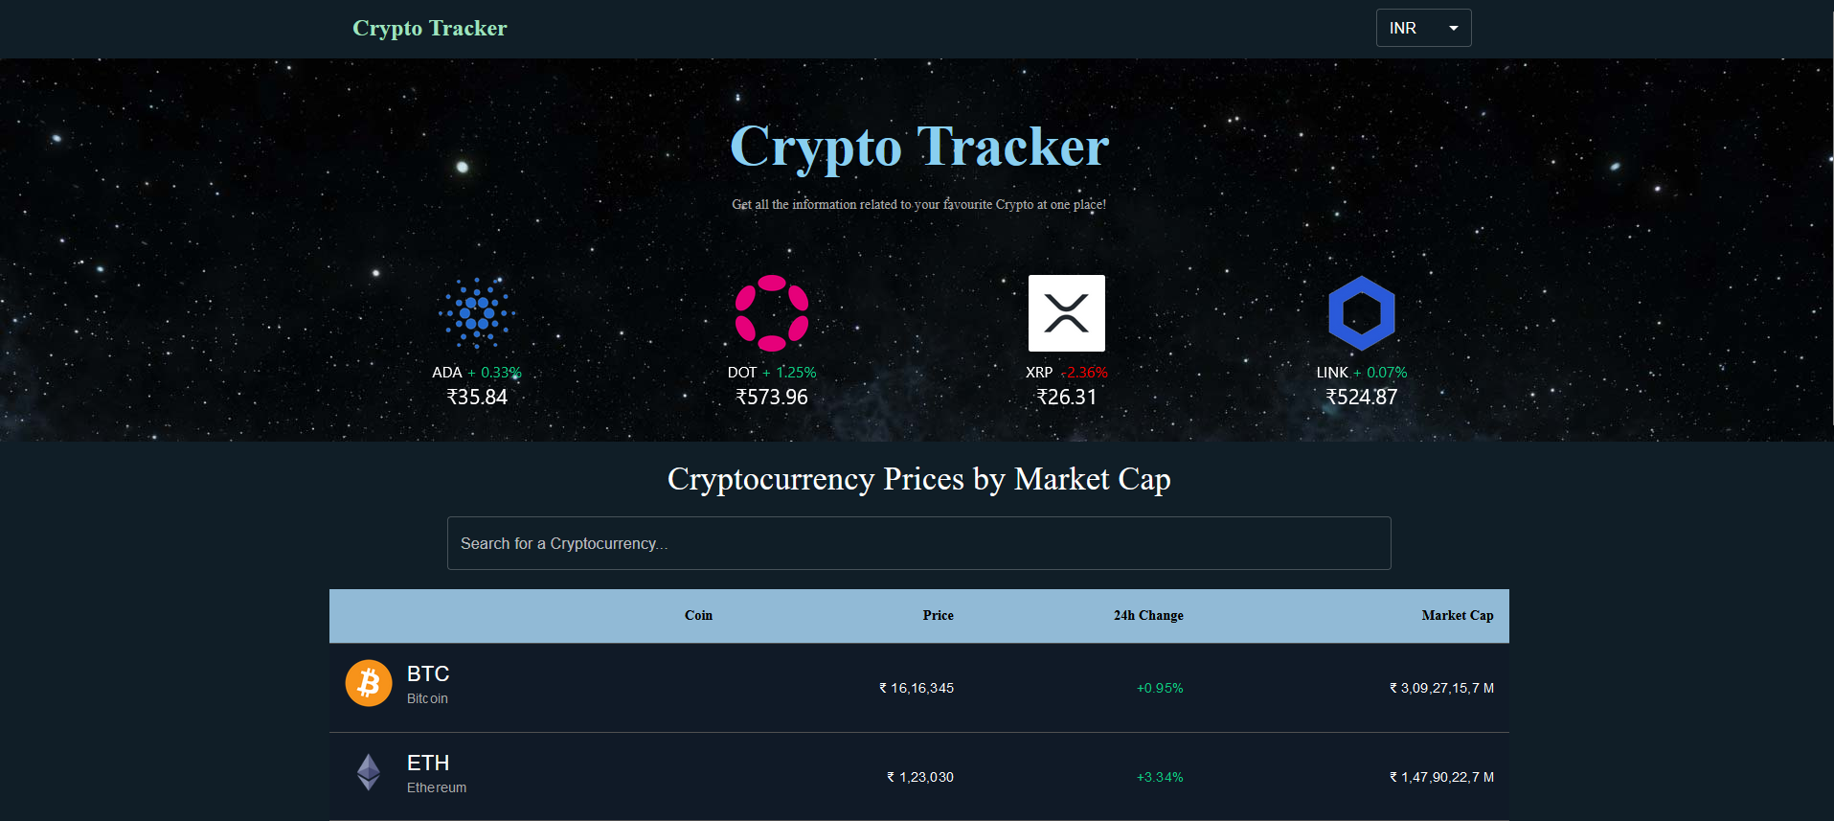Click the XRP price showing ₹26.31

[1067, 397]
